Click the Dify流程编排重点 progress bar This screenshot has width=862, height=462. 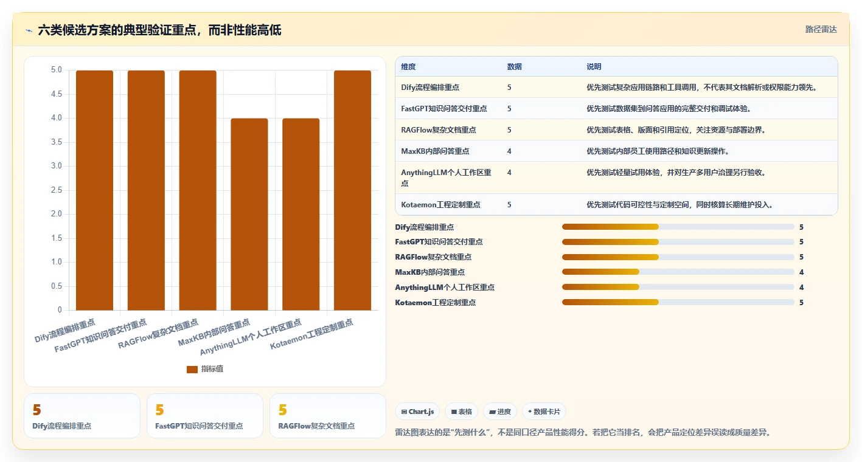[678, 227]
